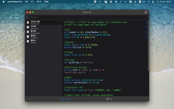The width and height of the screenshot is (174, 109).
Task: Click the share icon beside the code
Action: pos(146,22)
